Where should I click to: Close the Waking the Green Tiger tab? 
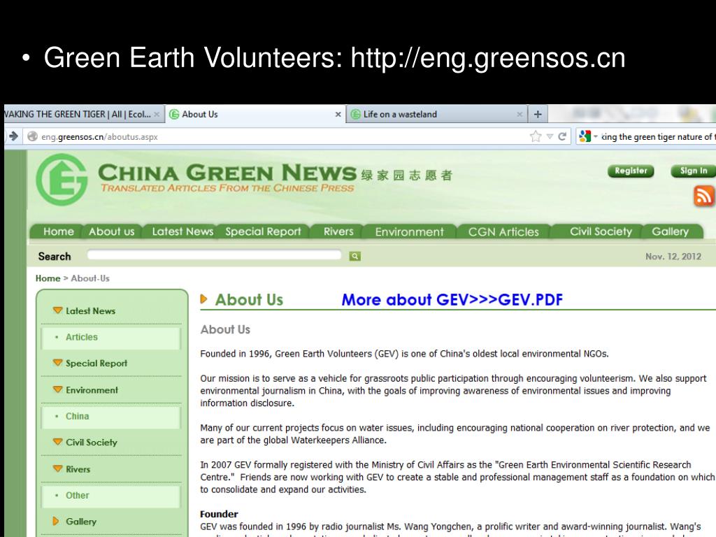(x=157, y=115)
